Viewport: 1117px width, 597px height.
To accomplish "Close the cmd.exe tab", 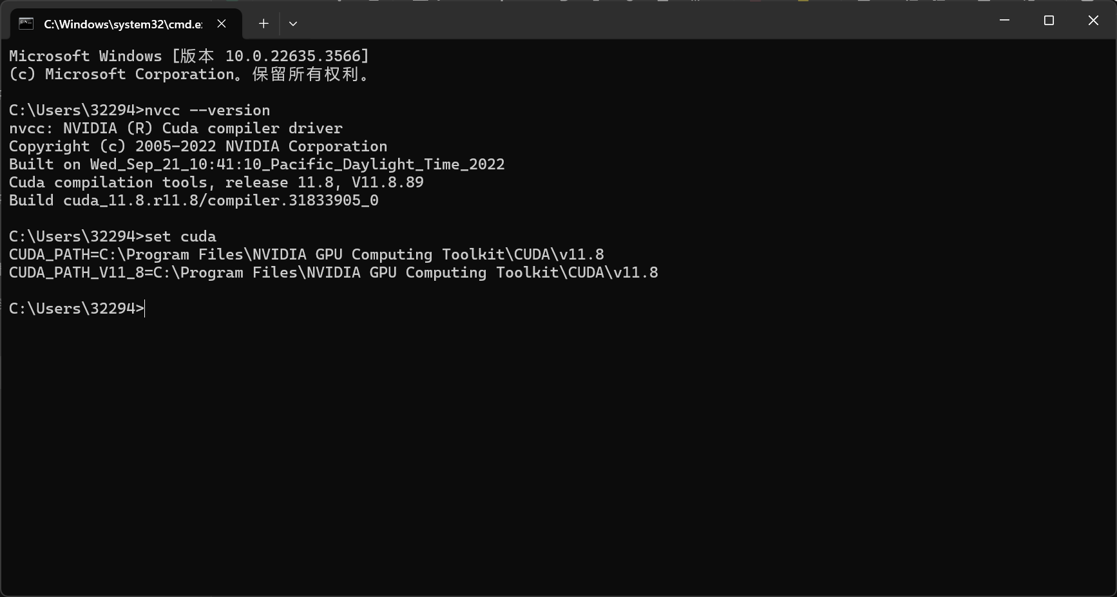I will 222,23.
